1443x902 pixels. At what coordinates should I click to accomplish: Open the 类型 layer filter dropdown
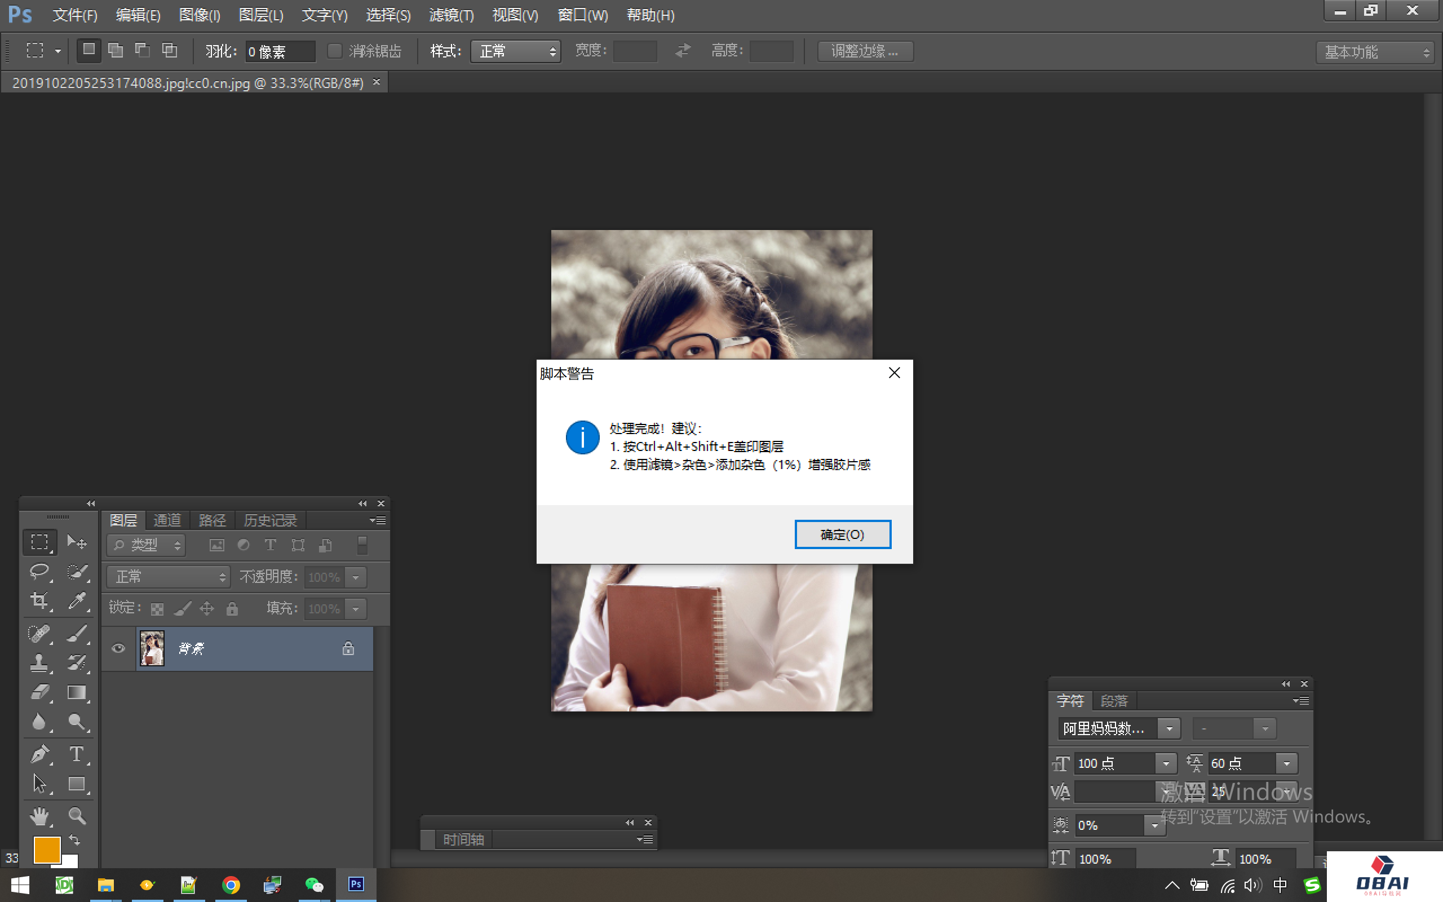pyautogui.click(x=145, y=545)
